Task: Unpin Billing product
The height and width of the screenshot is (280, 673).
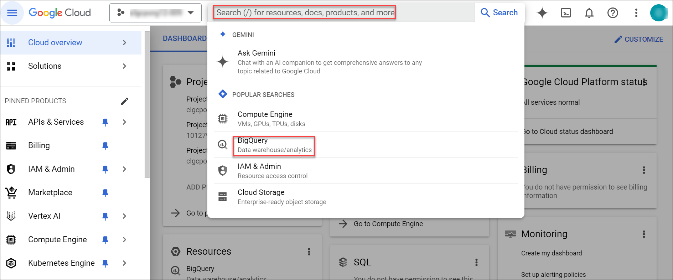Action: [105, 146]
